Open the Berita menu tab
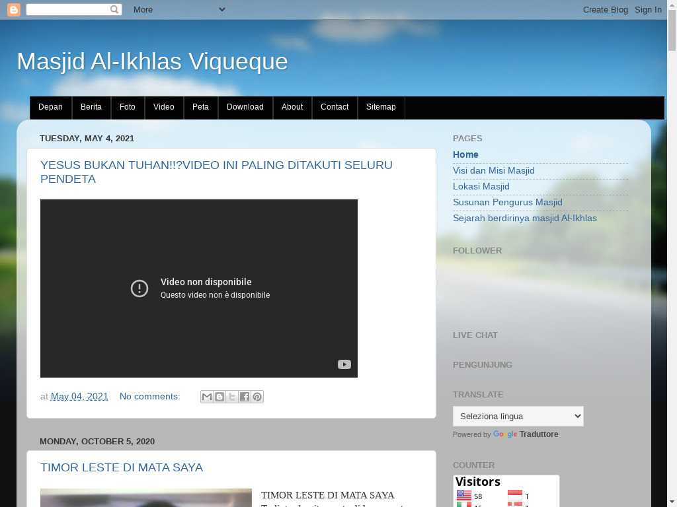This screenshot has height=507, width=677. pyautogui.click(x=91, y=107)
